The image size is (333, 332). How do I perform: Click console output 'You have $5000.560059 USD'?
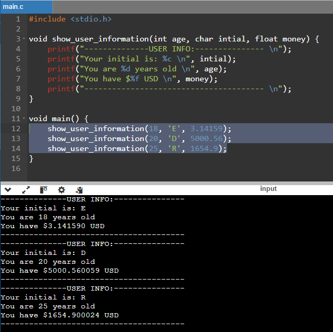(59, 271)
